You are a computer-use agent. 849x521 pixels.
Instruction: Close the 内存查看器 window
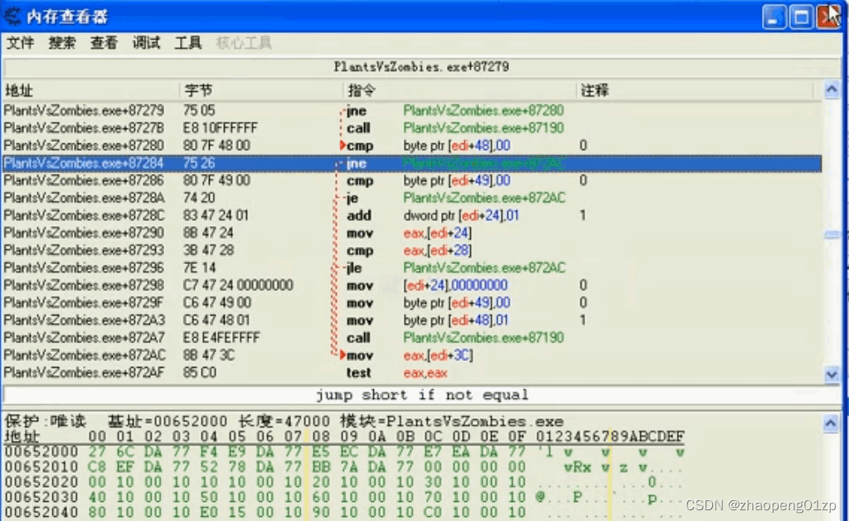pyautogui.click(x=828, y=17)
